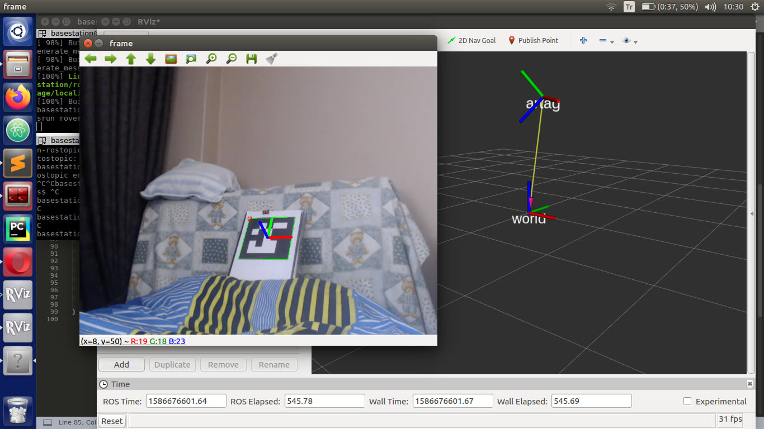Click the pan right green arrow

tap(111, 59)
